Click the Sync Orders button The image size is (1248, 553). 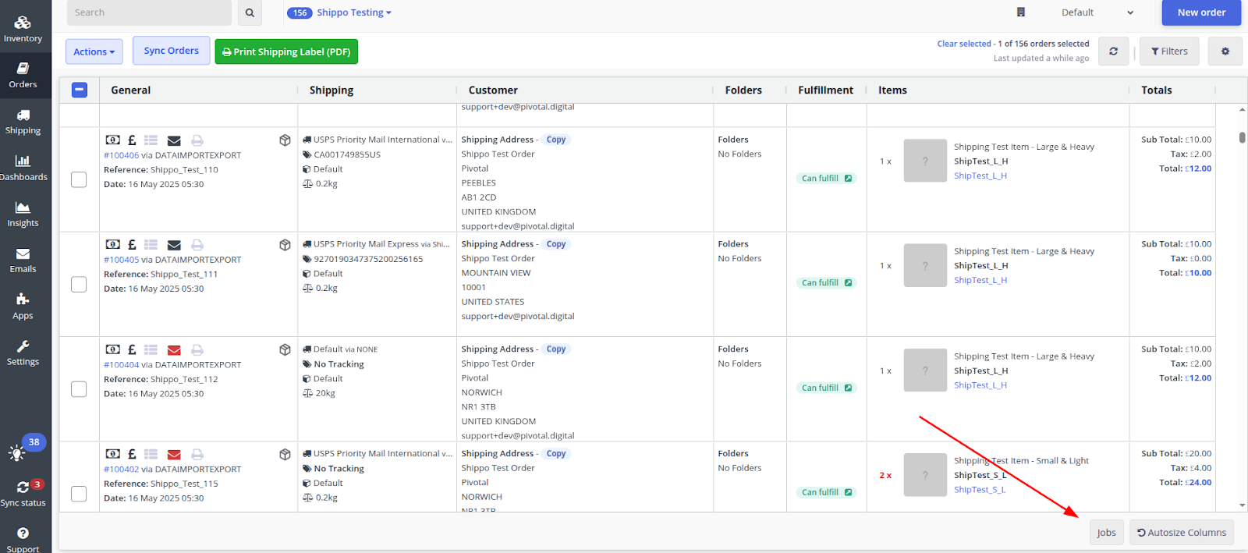(x=172, y=51)
